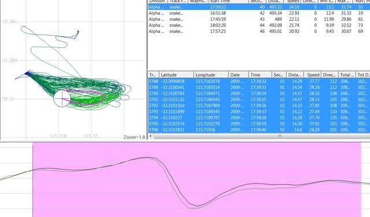
Task: Select trackpoint row 3794
Action: pyautogui.click(x=259, y=118)
